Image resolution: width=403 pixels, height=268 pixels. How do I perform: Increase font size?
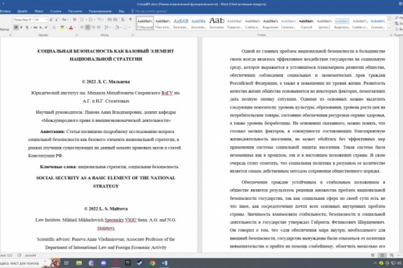coord(51,20)
